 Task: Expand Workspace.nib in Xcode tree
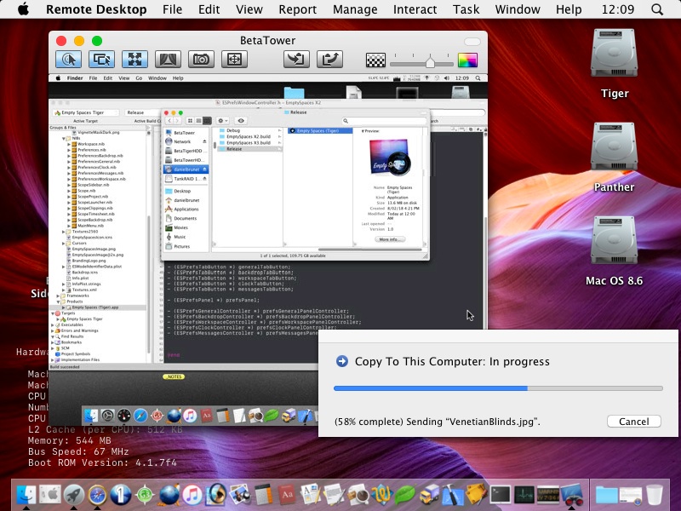[x=69, y=144]
